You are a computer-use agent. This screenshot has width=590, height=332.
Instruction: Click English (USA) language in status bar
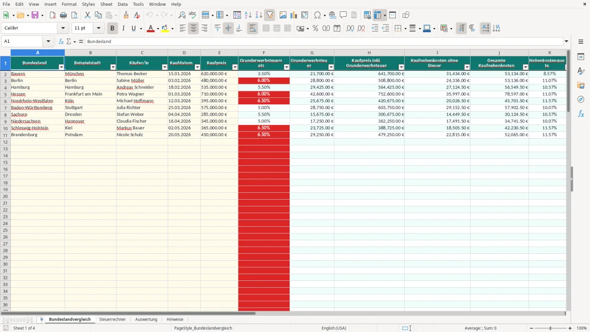334,328
